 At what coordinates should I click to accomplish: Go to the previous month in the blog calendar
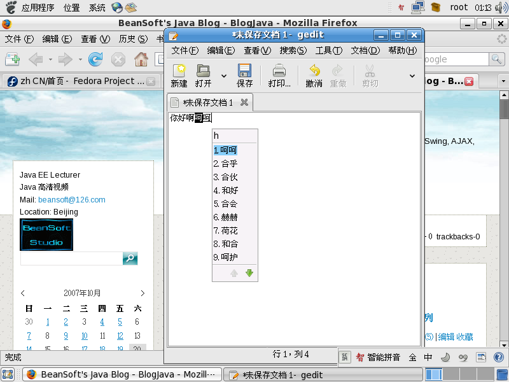[23, 293]
